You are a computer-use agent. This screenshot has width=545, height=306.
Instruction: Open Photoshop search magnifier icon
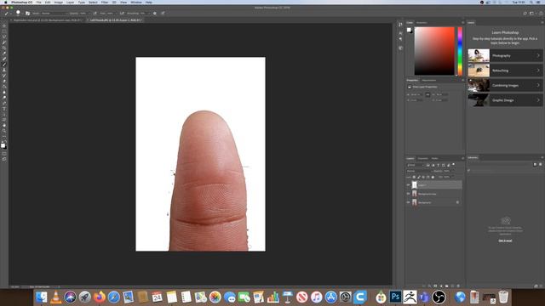pos(525,14)
